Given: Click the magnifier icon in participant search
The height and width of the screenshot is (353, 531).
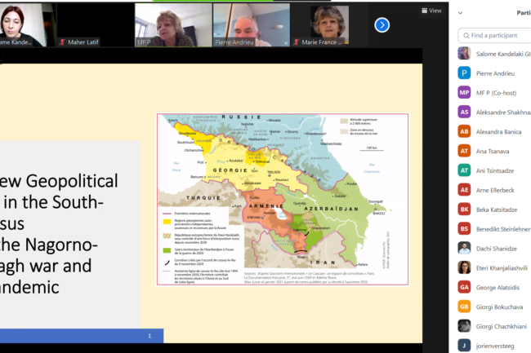Looking at the screenshot, I should click(465, 35).
